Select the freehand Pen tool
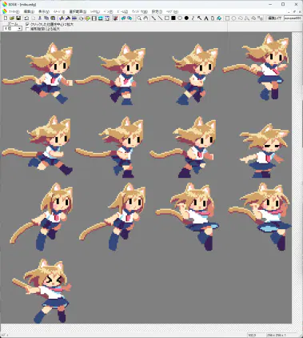This screenshot has height=338, width=303. (153, 18)
